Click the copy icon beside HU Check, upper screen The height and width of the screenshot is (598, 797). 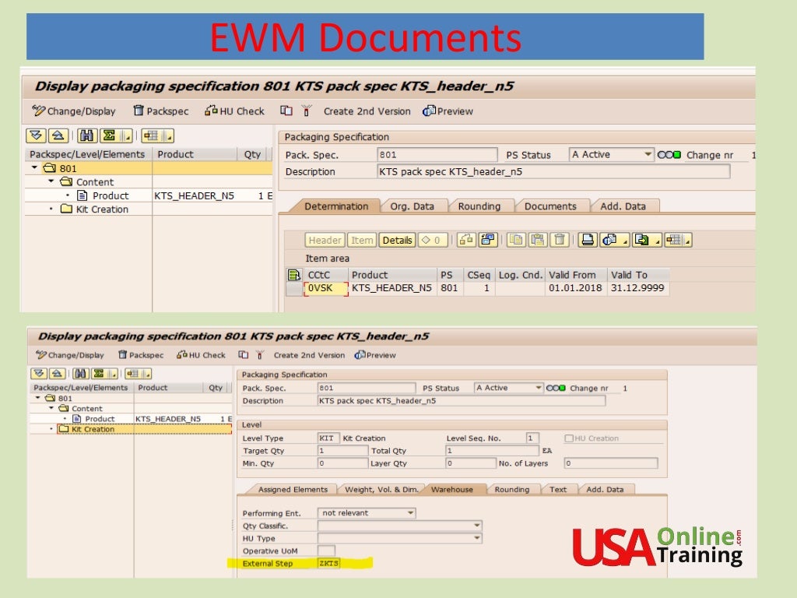coord(286,111)
